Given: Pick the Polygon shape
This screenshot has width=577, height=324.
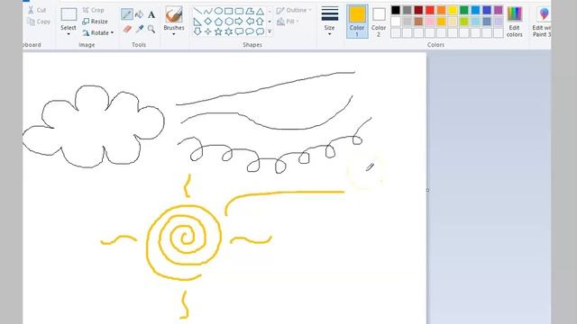Looking at the screenshot, I should pos(250,11).
